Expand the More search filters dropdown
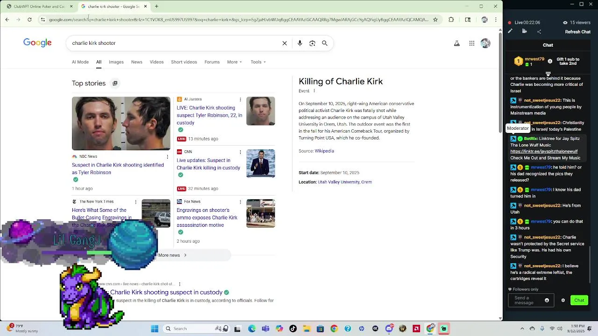598x336 pixels. coord(235,62)
